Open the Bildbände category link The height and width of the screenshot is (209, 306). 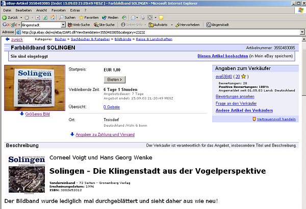point(123,39)
